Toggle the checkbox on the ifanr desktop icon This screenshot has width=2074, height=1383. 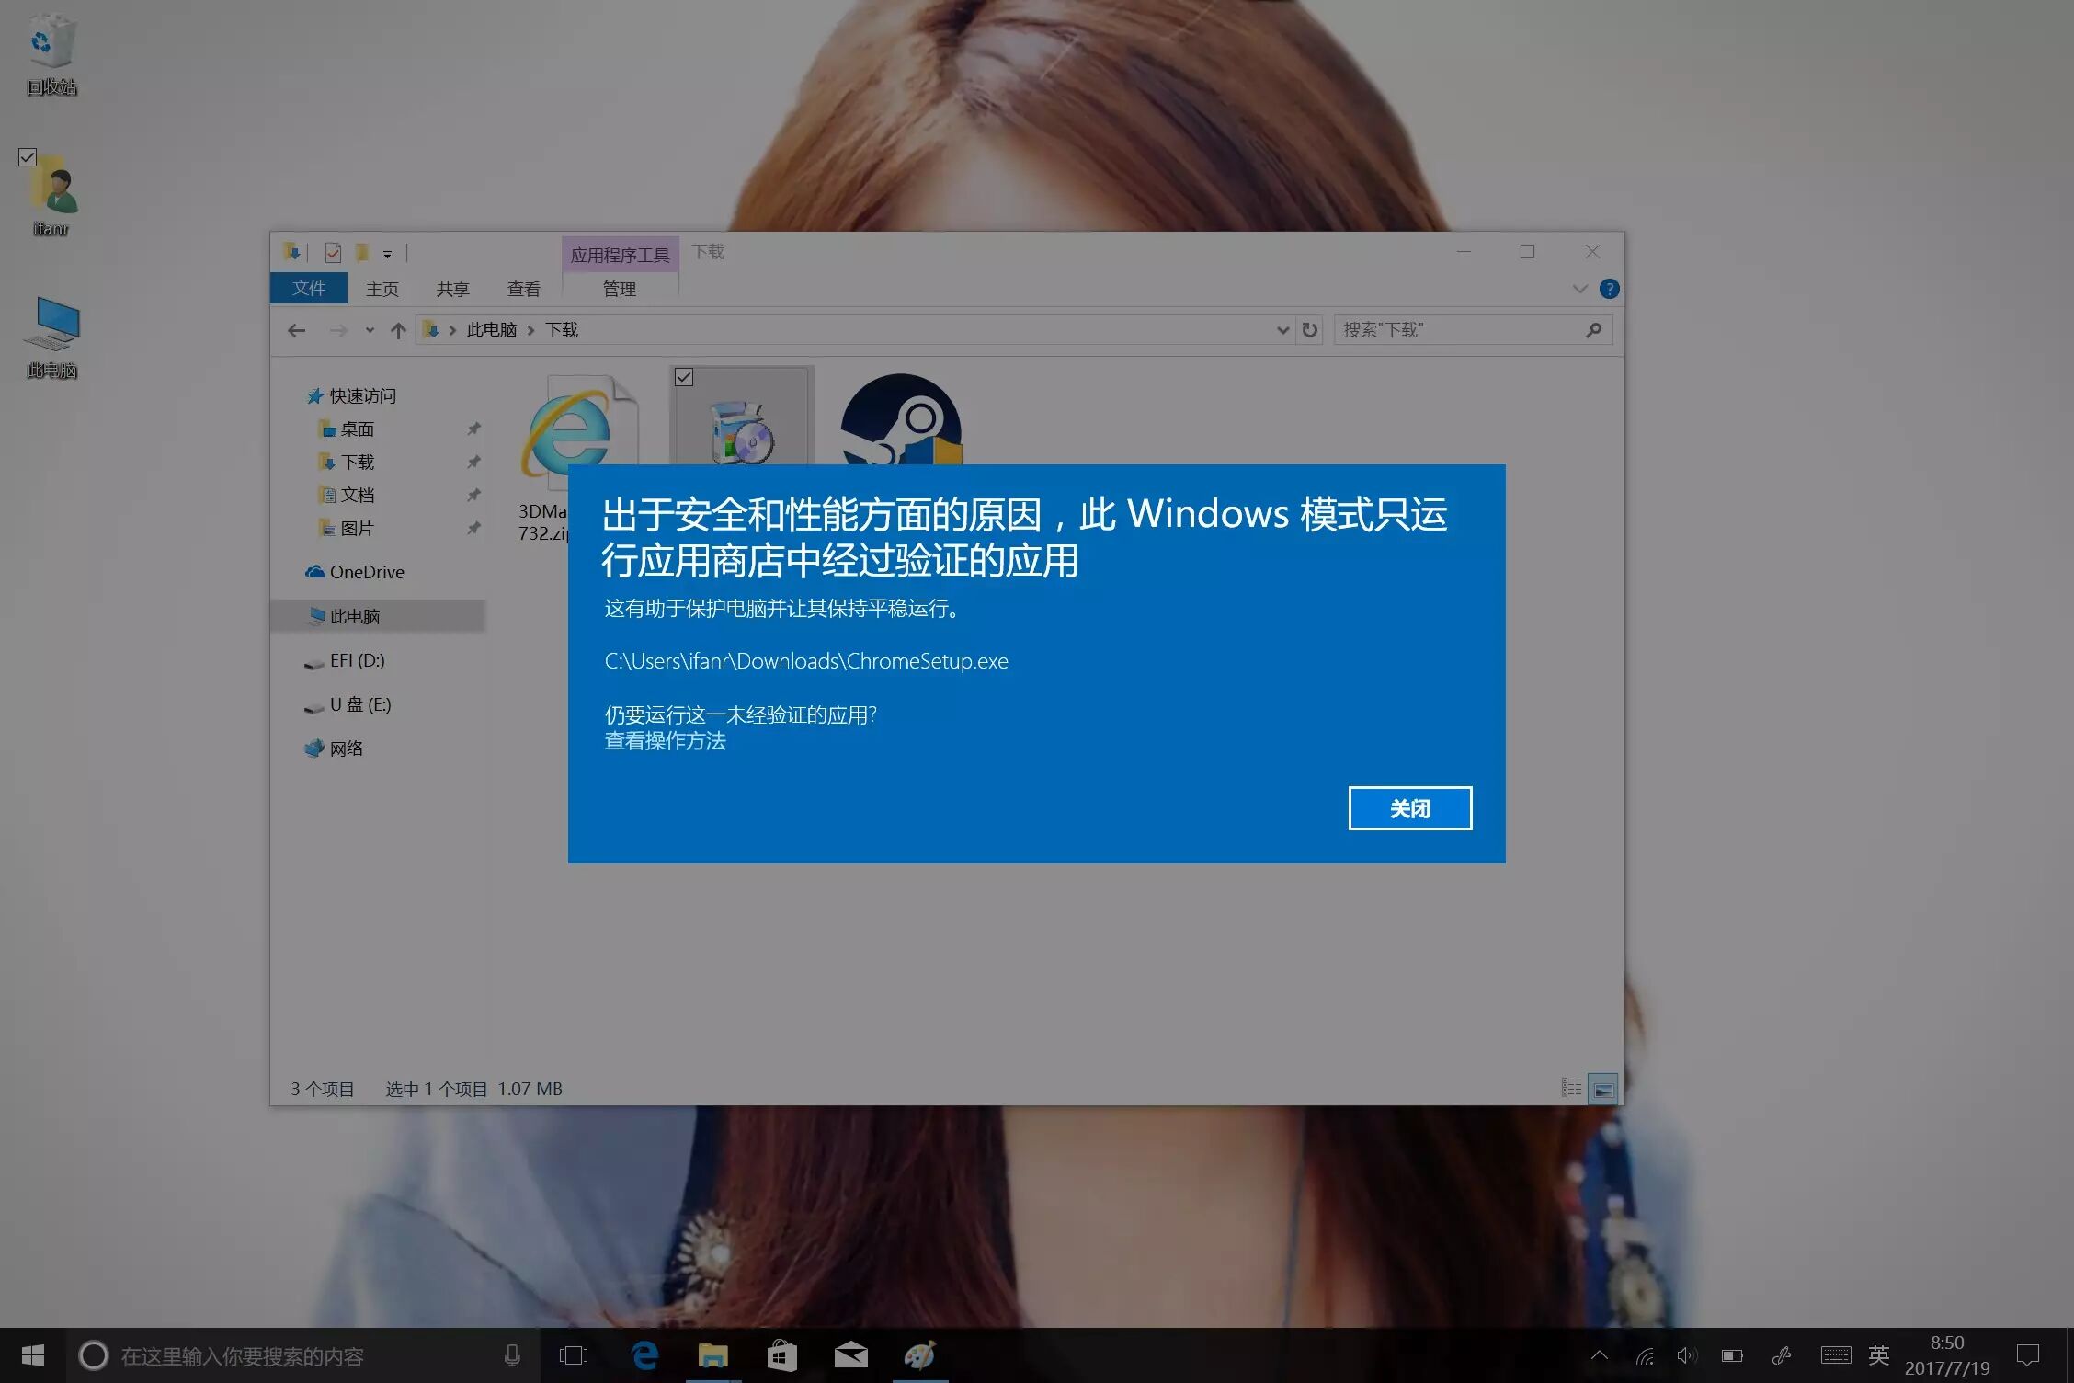point(28,157)
